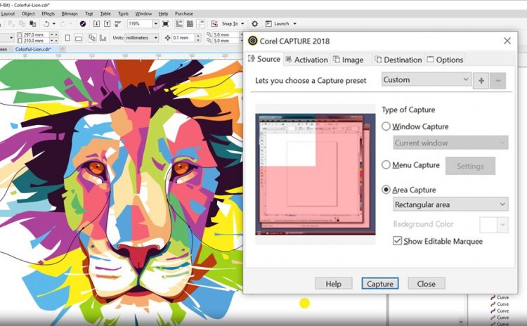The width and height of the screenshot is (527, 326).
Task: Switch to the Colorful-Lion.cdr document tab
Action: [33, 49]
